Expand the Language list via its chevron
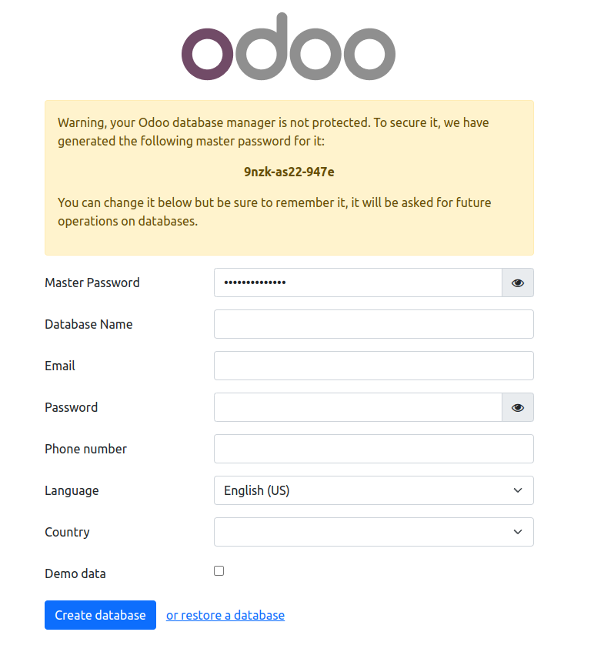The height and width of the screenshot is (662, 594). (x=519, y=490)
